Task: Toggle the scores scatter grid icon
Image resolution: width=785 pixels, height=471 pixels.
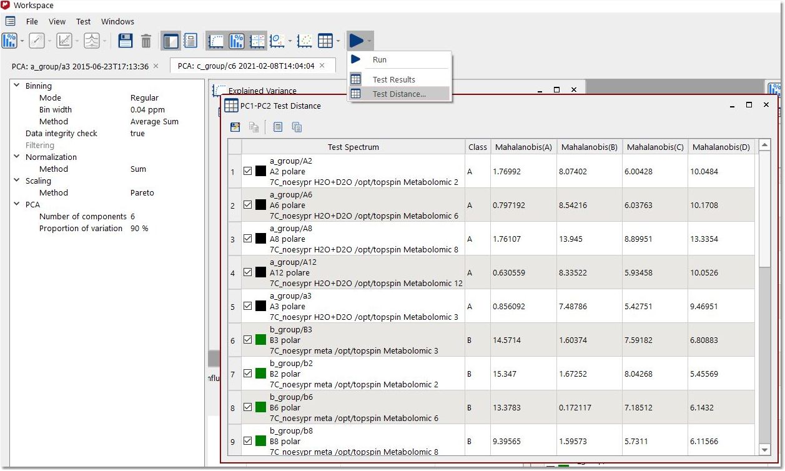Action: coord(257,41)
